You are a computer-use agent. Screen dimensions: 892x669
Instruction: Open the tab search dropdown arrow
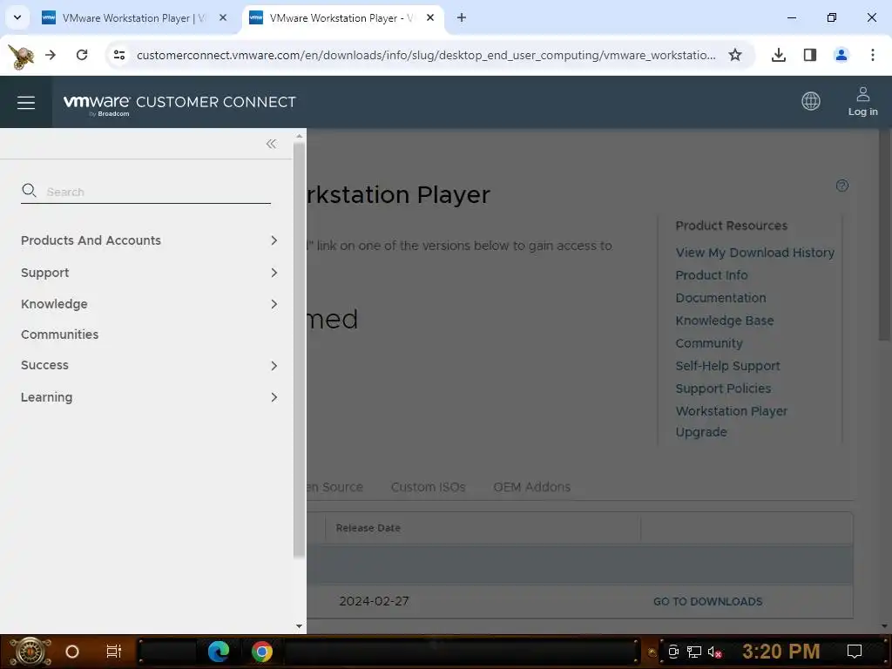click(x=17, y=17)
